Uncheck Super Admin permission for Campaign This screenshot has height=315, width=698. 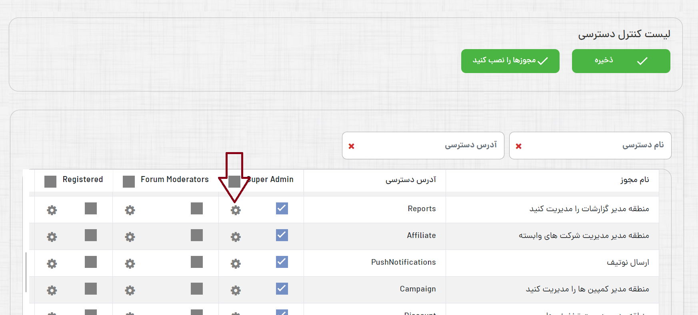[282, 289]
